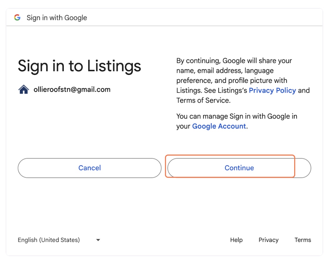This screenshot has width=330, height=265.
Task: Click the Sign in with Google header text
Action: (x=57, y=18)
